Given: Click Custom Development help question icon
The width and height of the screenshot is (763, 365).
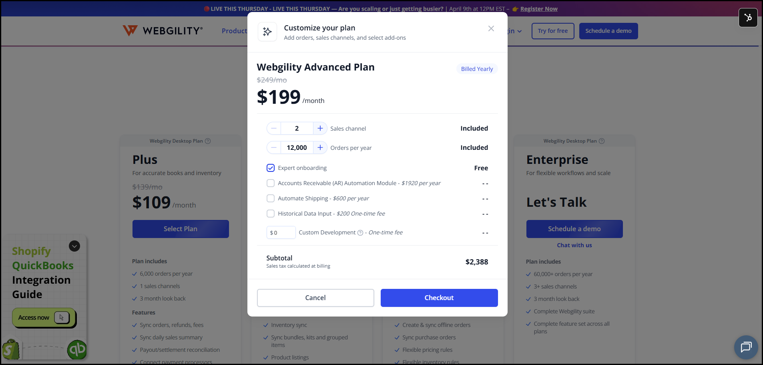Looking at the screenshot, I should [x=360, y=233].
